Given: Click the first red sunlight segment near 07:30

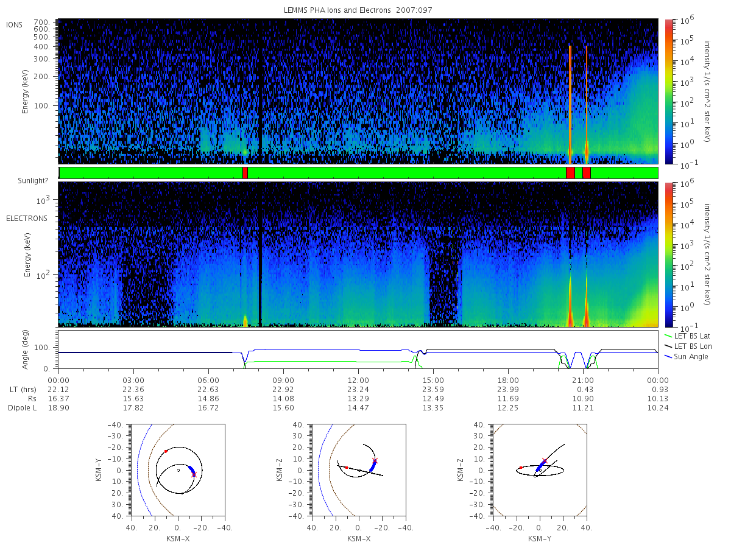Looking at the screenshot, I should [x=245, y=173].
